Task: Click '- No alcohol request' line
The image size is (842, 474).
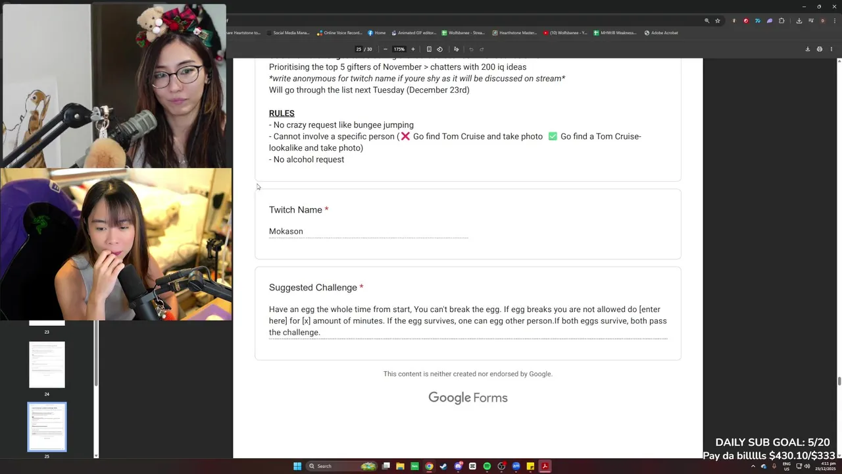Action: [x=307, y=159]
